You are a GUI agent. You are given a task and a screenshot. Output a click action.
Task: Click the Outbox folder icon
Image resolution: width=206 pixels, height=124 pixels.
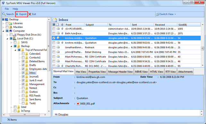coord(27,92)
